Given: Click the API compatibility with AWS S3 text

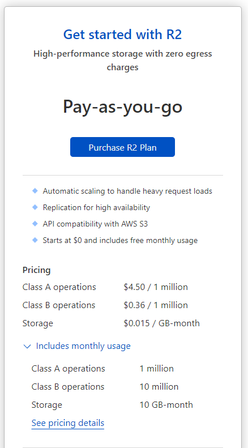Looking at the screenshot, I should point(96,224).
